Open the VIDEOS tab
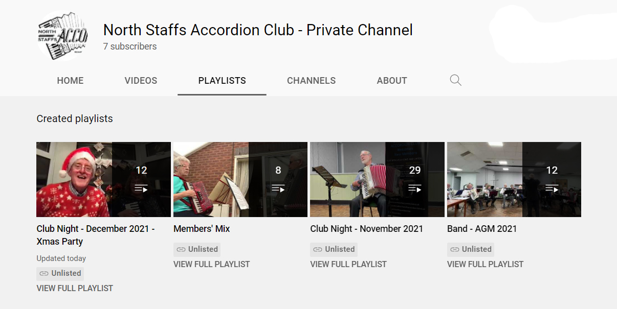Screen dimensions: 617x309 pyautogui.click(x=141, y=81)
